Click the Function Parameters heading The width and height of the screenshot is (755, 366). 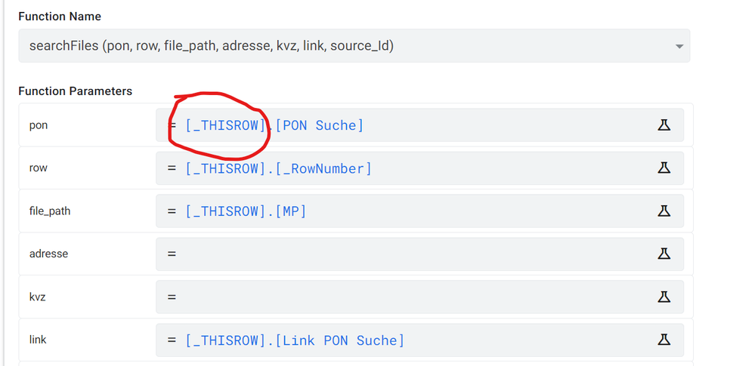point(75,91)
